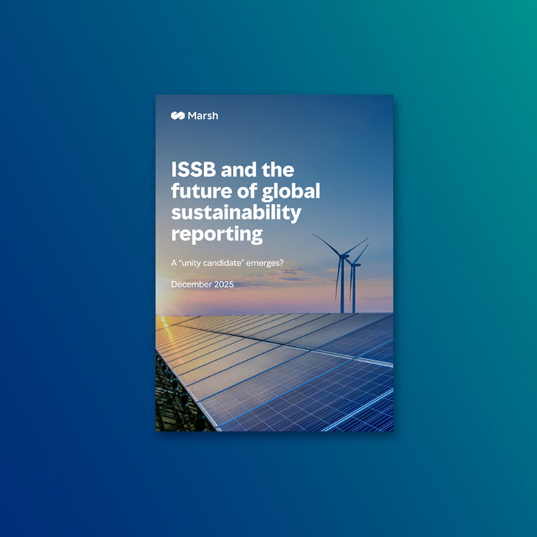Screen dimensions: 537x537
Task: Click the word "ISSB" in the title
Action: (195, 170)
